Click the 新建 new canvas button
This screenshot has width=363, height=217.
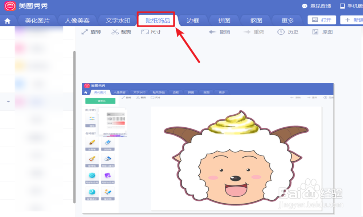tap(352, 20)
